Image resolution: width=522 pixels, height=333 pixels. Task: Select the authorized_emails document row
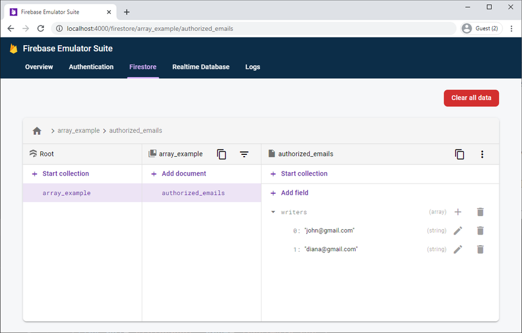point(202,193)
